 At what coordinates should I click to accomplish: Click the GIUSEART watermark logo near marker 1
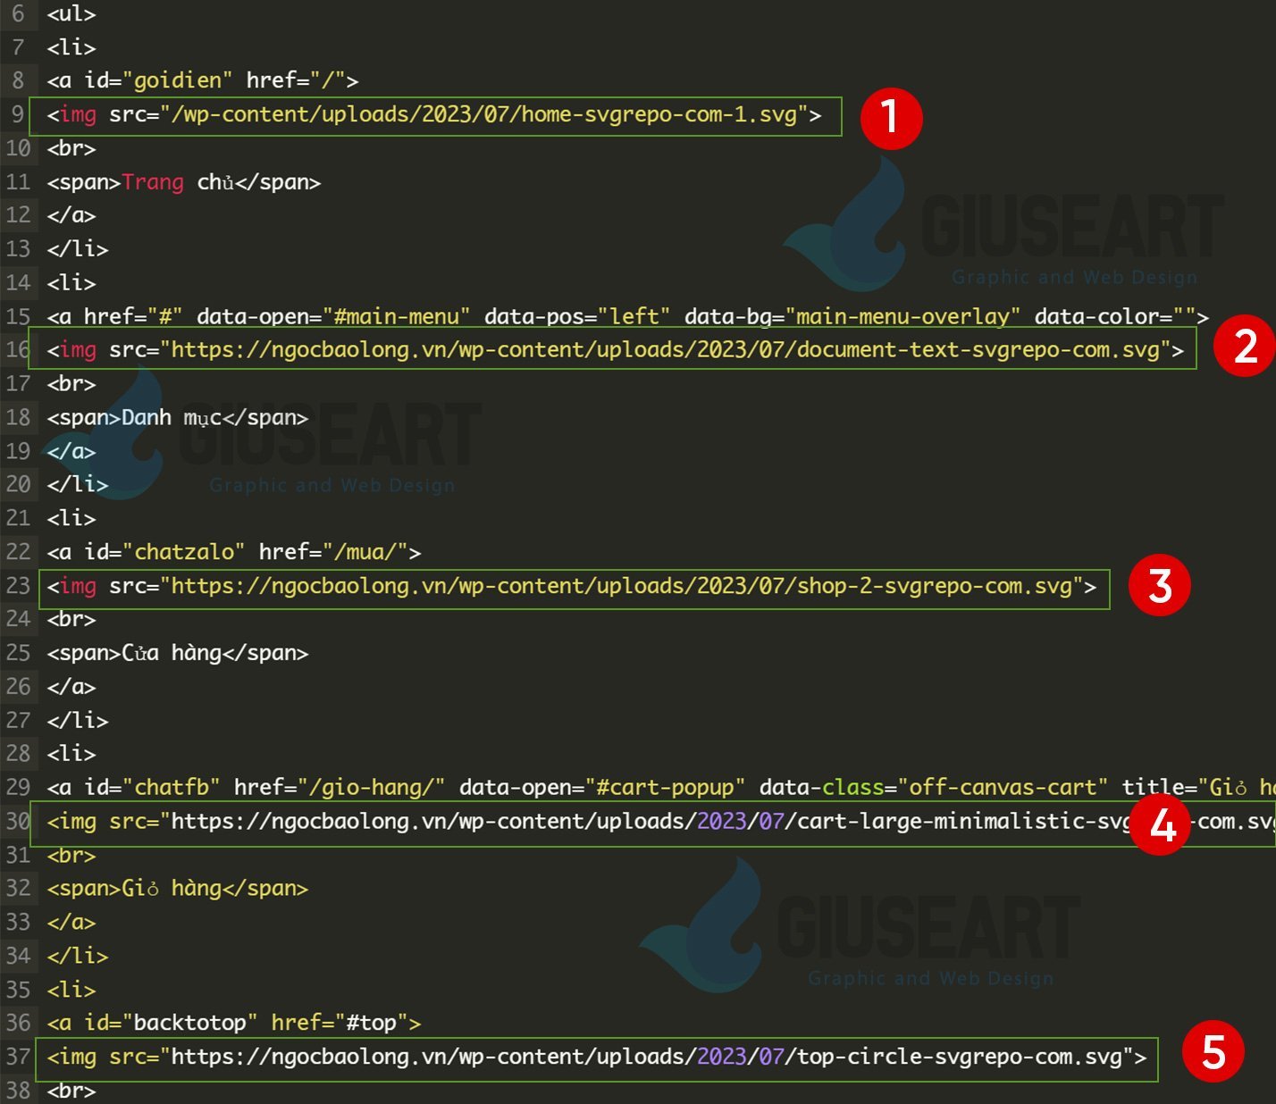1003,225
